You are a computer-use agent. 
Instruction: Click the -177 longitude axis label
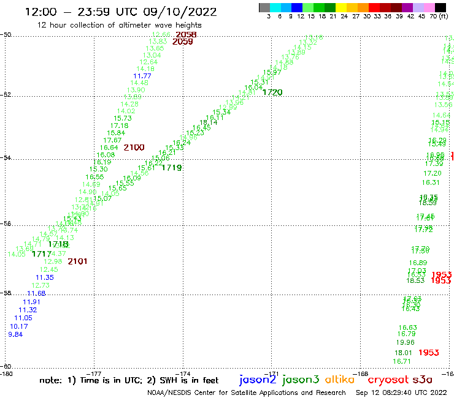(x=94, y=374)
